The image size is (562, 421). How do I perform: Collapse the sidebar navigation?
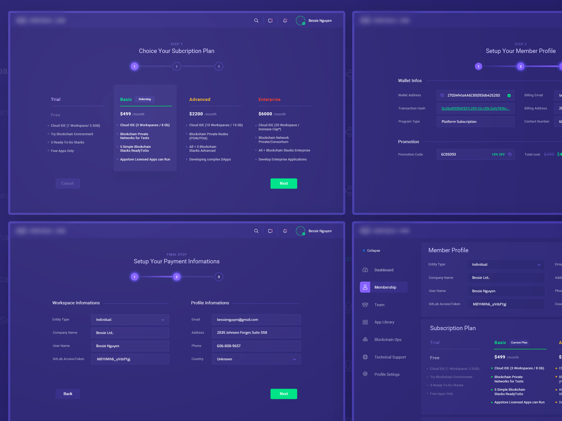pyautogui.click(x=371, y=250)
